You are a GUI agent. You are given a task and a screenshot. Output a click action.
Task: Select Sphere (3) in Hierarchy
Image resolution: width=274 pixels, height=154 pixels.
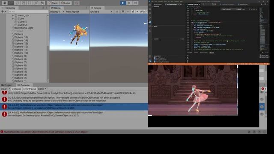pyautogui.click(x=21, y=75)
